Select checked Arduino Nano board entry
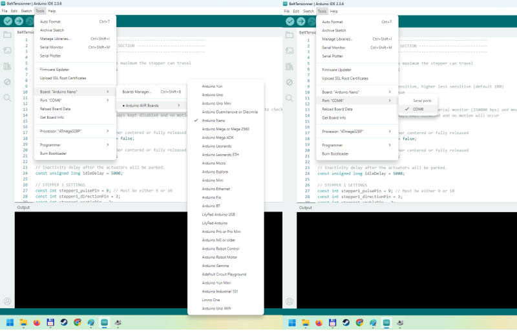 coord(226,121)
